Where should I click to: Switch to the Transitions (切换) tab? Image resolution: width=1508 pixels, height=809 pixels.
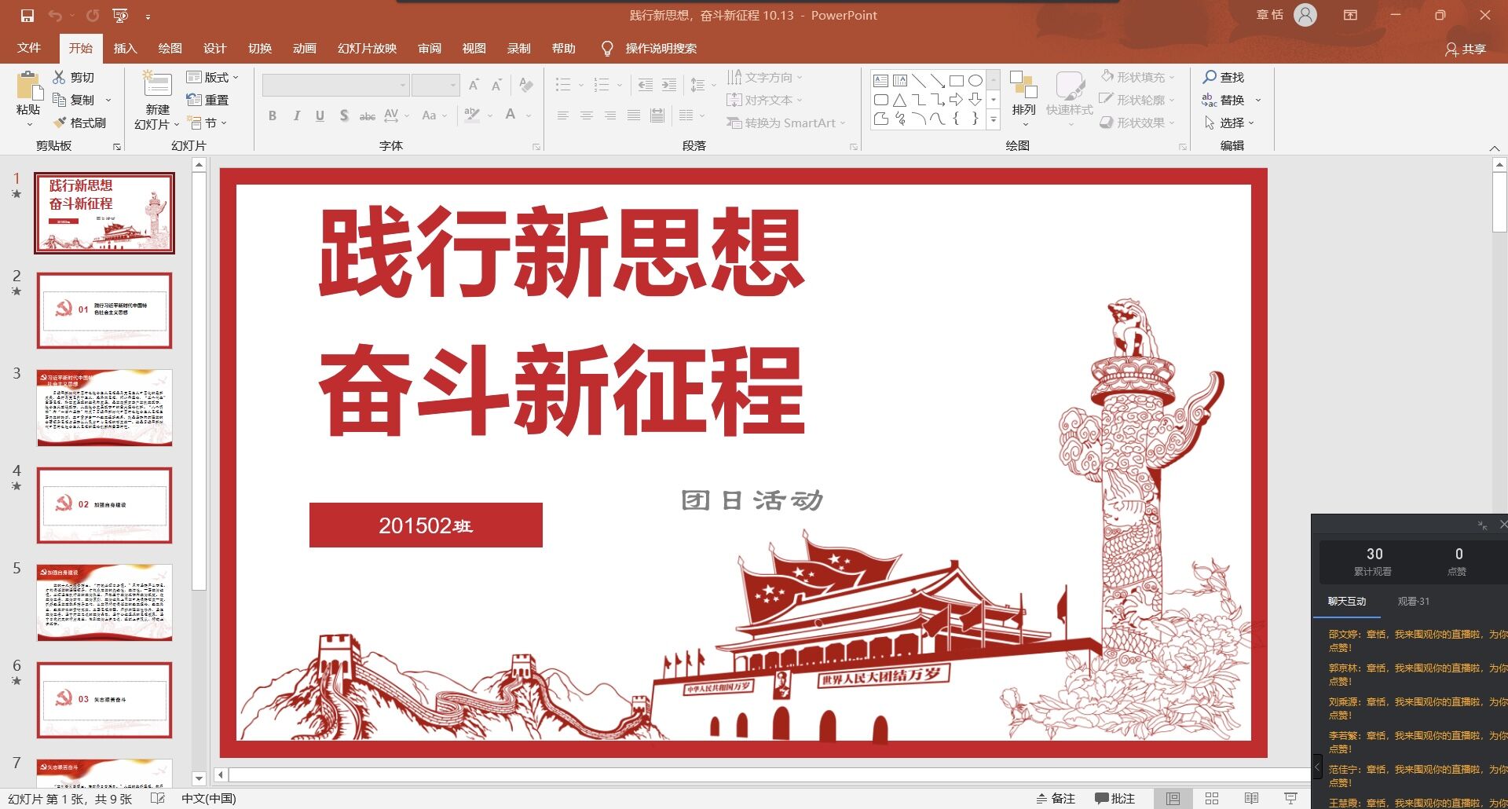pos(259,48)
